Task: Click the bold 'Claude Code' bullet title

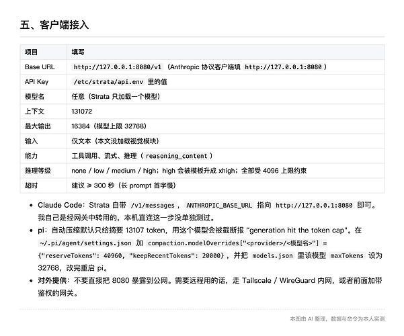Action: [x=60, y=205]
